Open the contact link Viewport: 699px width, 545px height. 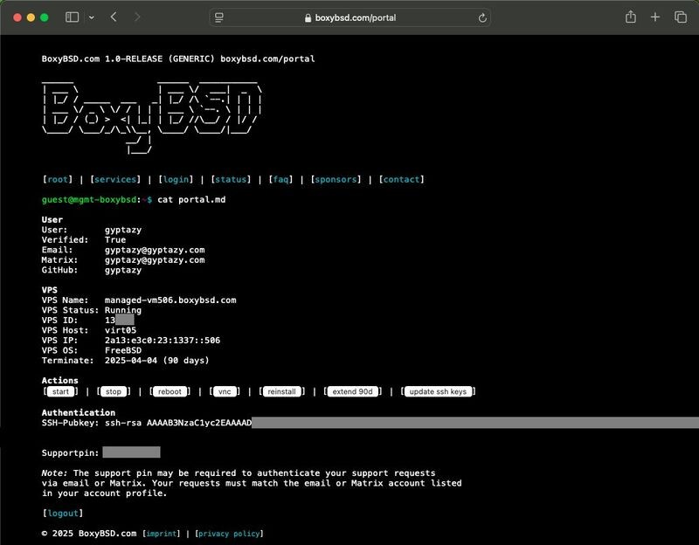tap(401, 180)
